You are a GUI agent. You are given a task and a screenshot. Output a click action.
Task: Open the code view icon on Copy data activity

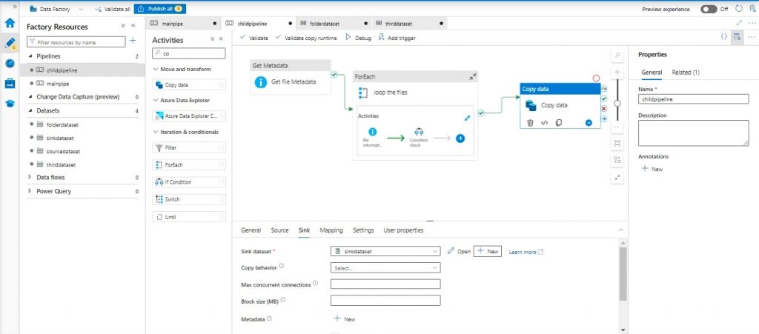[x=544, y=123]
